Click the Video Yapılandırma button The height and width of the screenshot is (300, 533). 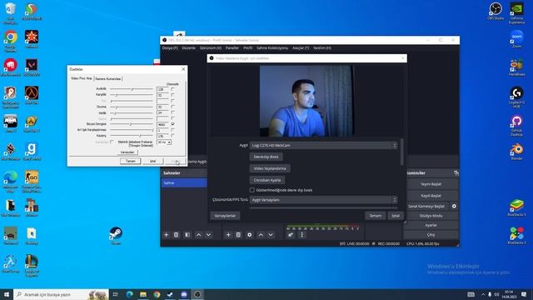click(270, 168)
